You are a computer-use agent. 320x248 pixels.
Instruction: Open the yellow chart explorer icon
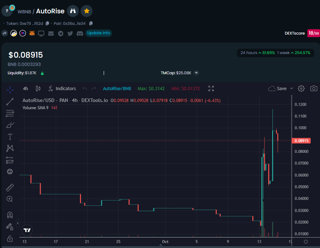14,33
